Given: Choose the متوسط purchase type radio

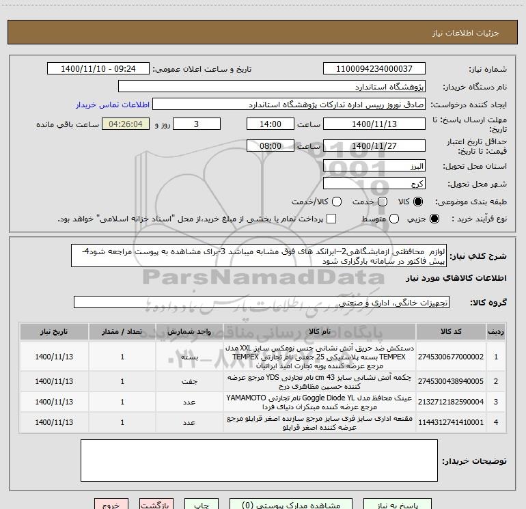Looking at the screenshot, I should click(x=394, y=219).
